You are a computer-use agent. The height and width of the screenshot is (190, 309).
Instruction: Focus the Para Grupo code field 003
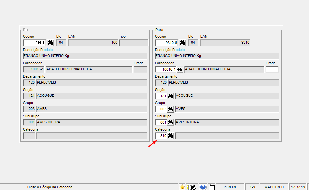(x=161, y=109)
